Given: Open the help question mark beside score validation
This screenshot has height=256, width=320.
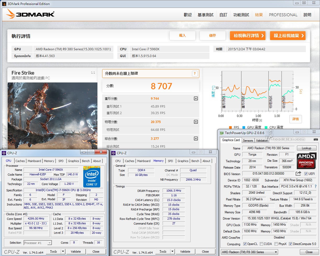Looking at the screenshot, I should click(x=195, y=74).
